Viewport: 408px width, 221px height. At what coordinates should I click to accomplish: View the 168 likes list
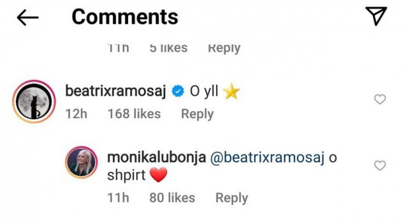pos(134,114)
